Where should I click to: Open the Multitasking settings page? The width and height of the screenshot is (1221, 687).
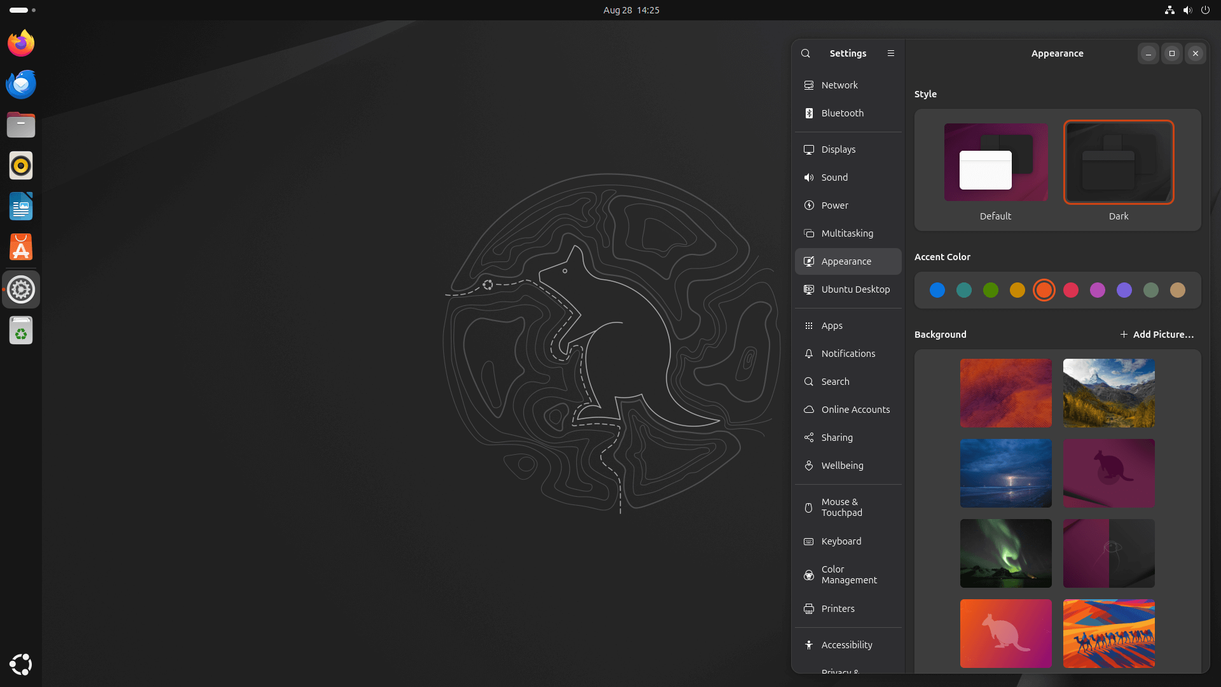click(808, 233)
